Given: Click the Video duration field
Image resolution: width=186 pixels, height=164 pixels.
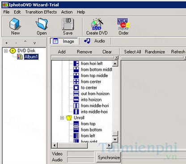Looking at the screenshot, I should click(x=80, y=154).
